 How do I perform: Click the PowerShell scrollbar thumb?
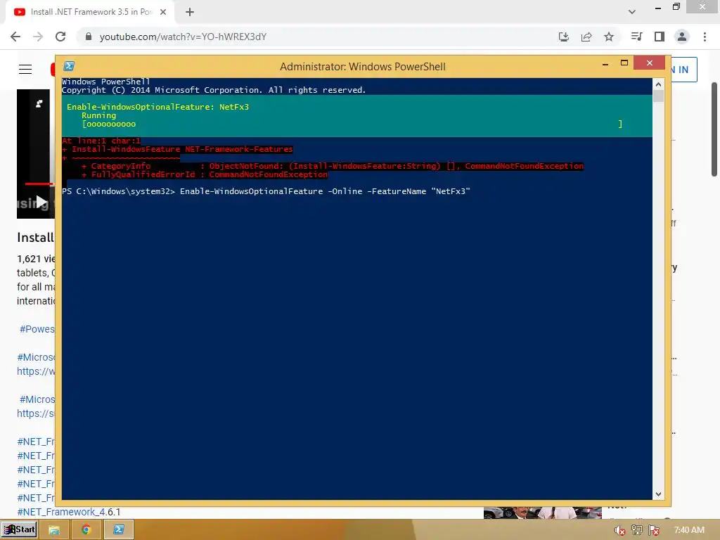[658, 96]
